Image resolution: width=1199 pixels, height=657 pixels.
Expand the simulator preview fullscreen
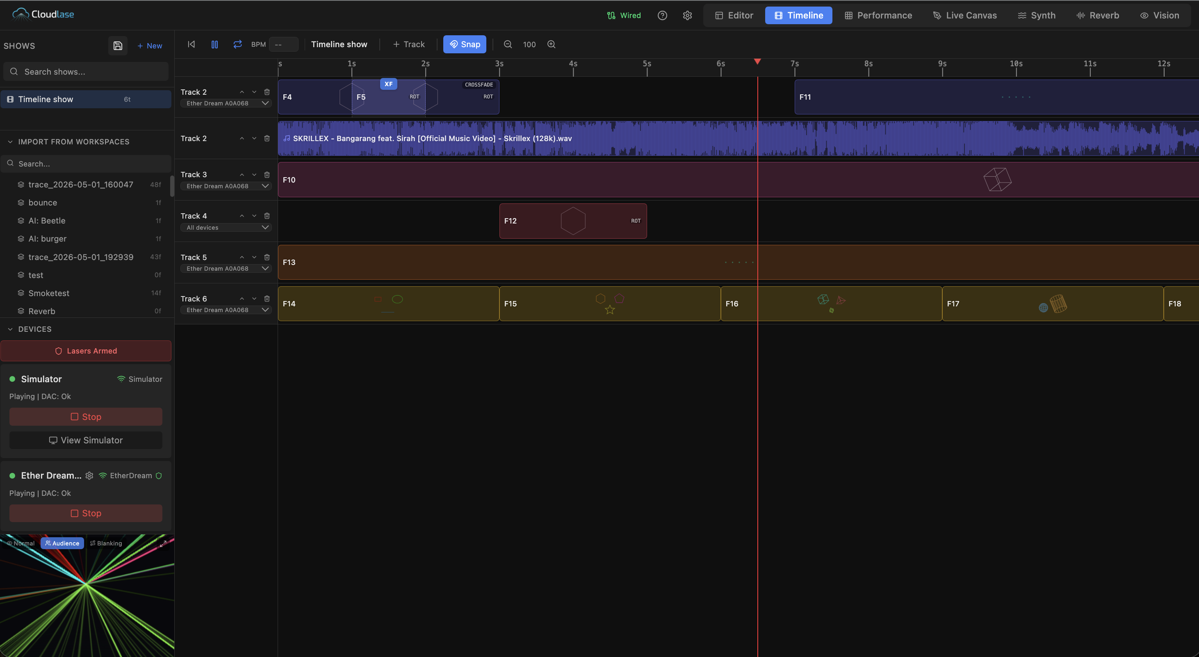pyautogui.click(x=163, y=543)
